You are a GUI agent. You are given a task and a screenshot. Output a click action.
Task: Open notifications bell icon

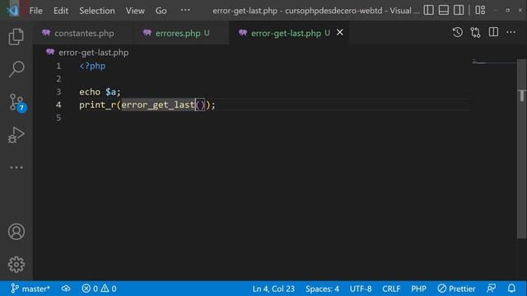(511, 289)
